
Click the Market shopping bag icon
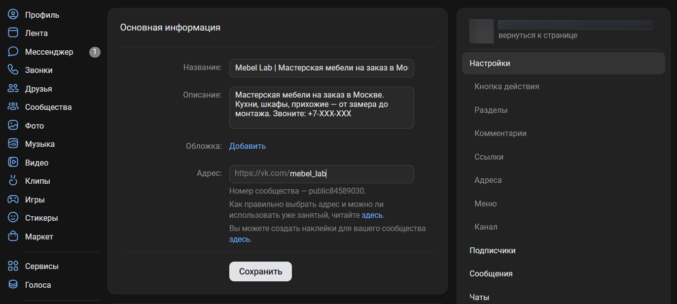[x=13, y=236]
